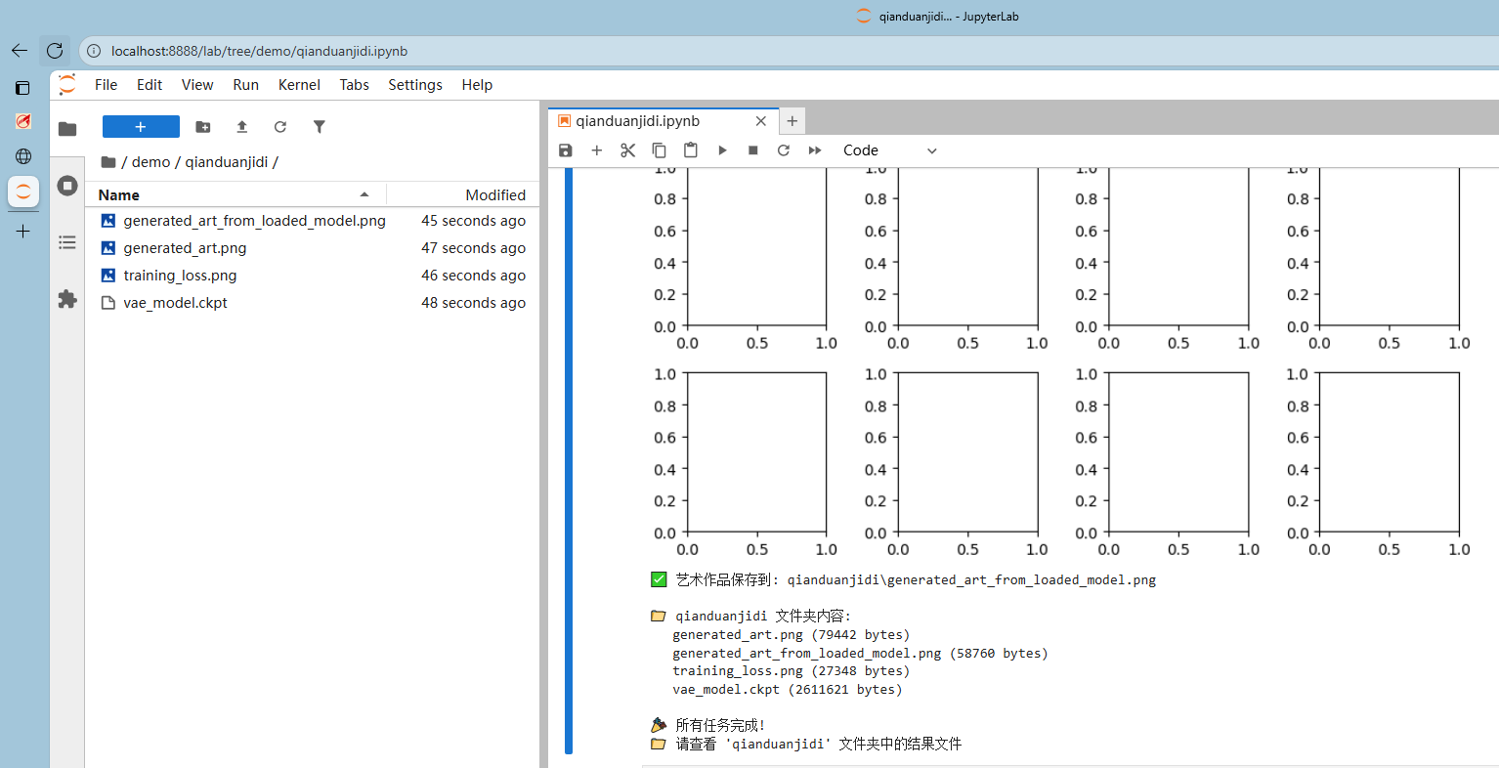Refresh the file browser listing
This screenshot has height=768, width=1499.
point(280,127)
